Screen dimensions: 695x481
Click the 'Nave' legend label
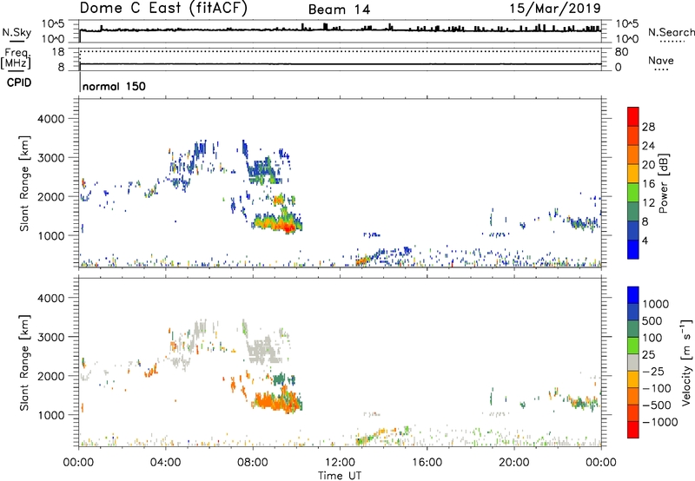[x=661, y=61]
